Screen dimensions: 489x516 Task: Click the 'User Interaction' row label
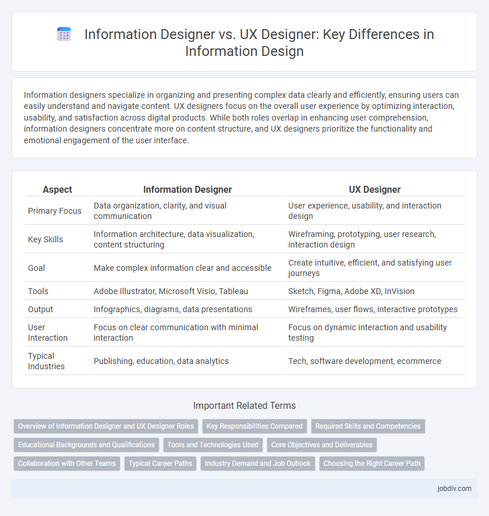(x=48, y=333)
